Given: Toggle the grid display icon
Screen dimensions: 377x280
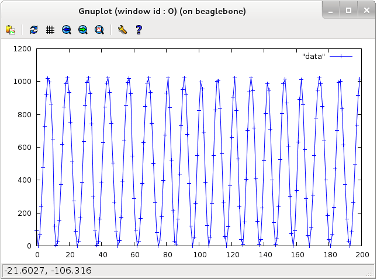Looking at the screenshot, I should [50, 30].
